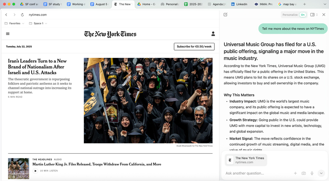Click The New York Times source chip
This screenshot has height=181, width=329.
coord(246,160)
